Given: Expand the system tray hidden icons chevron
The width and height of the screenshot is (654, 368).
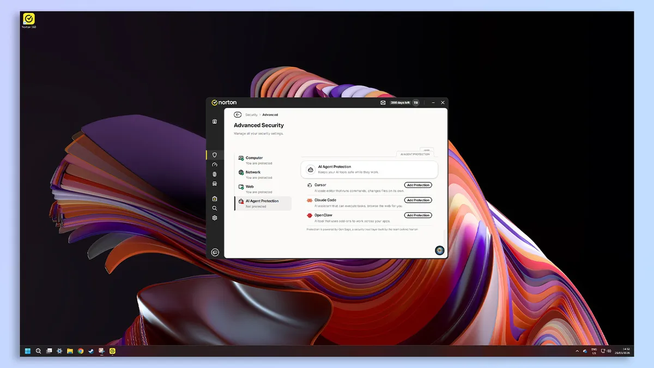Looking at the screenshot, I should point(577,351).
